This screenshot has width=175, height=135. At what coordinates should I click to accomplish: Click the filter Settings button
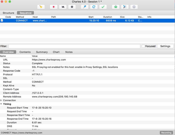click(165, 46)
